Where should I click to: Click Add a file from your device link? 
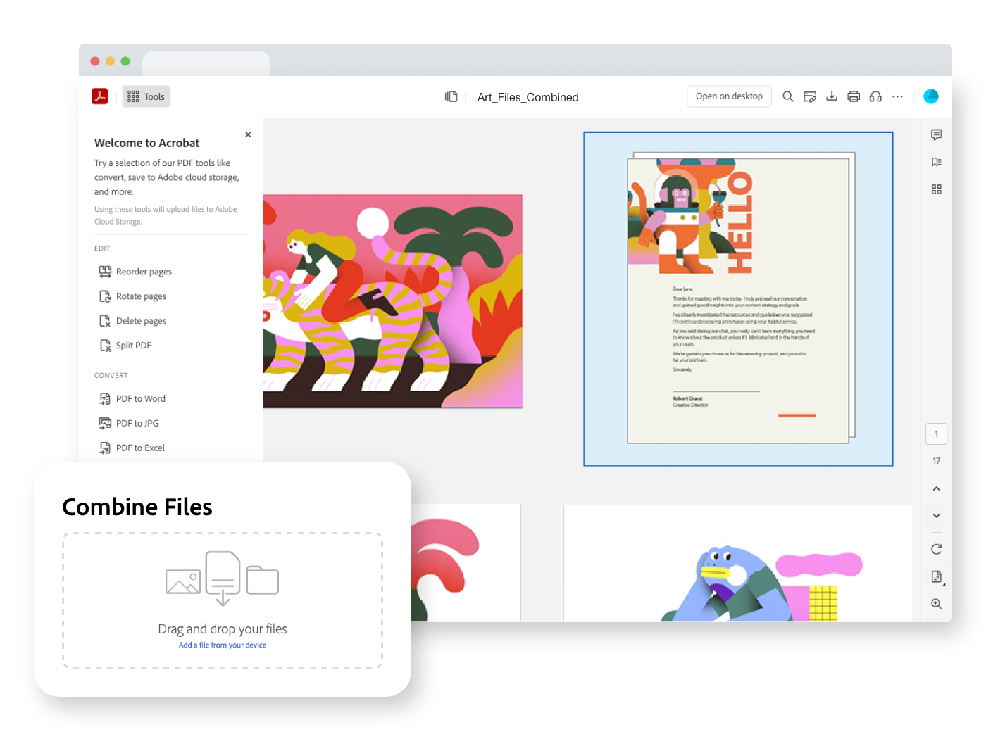click(x=223, y=645)
